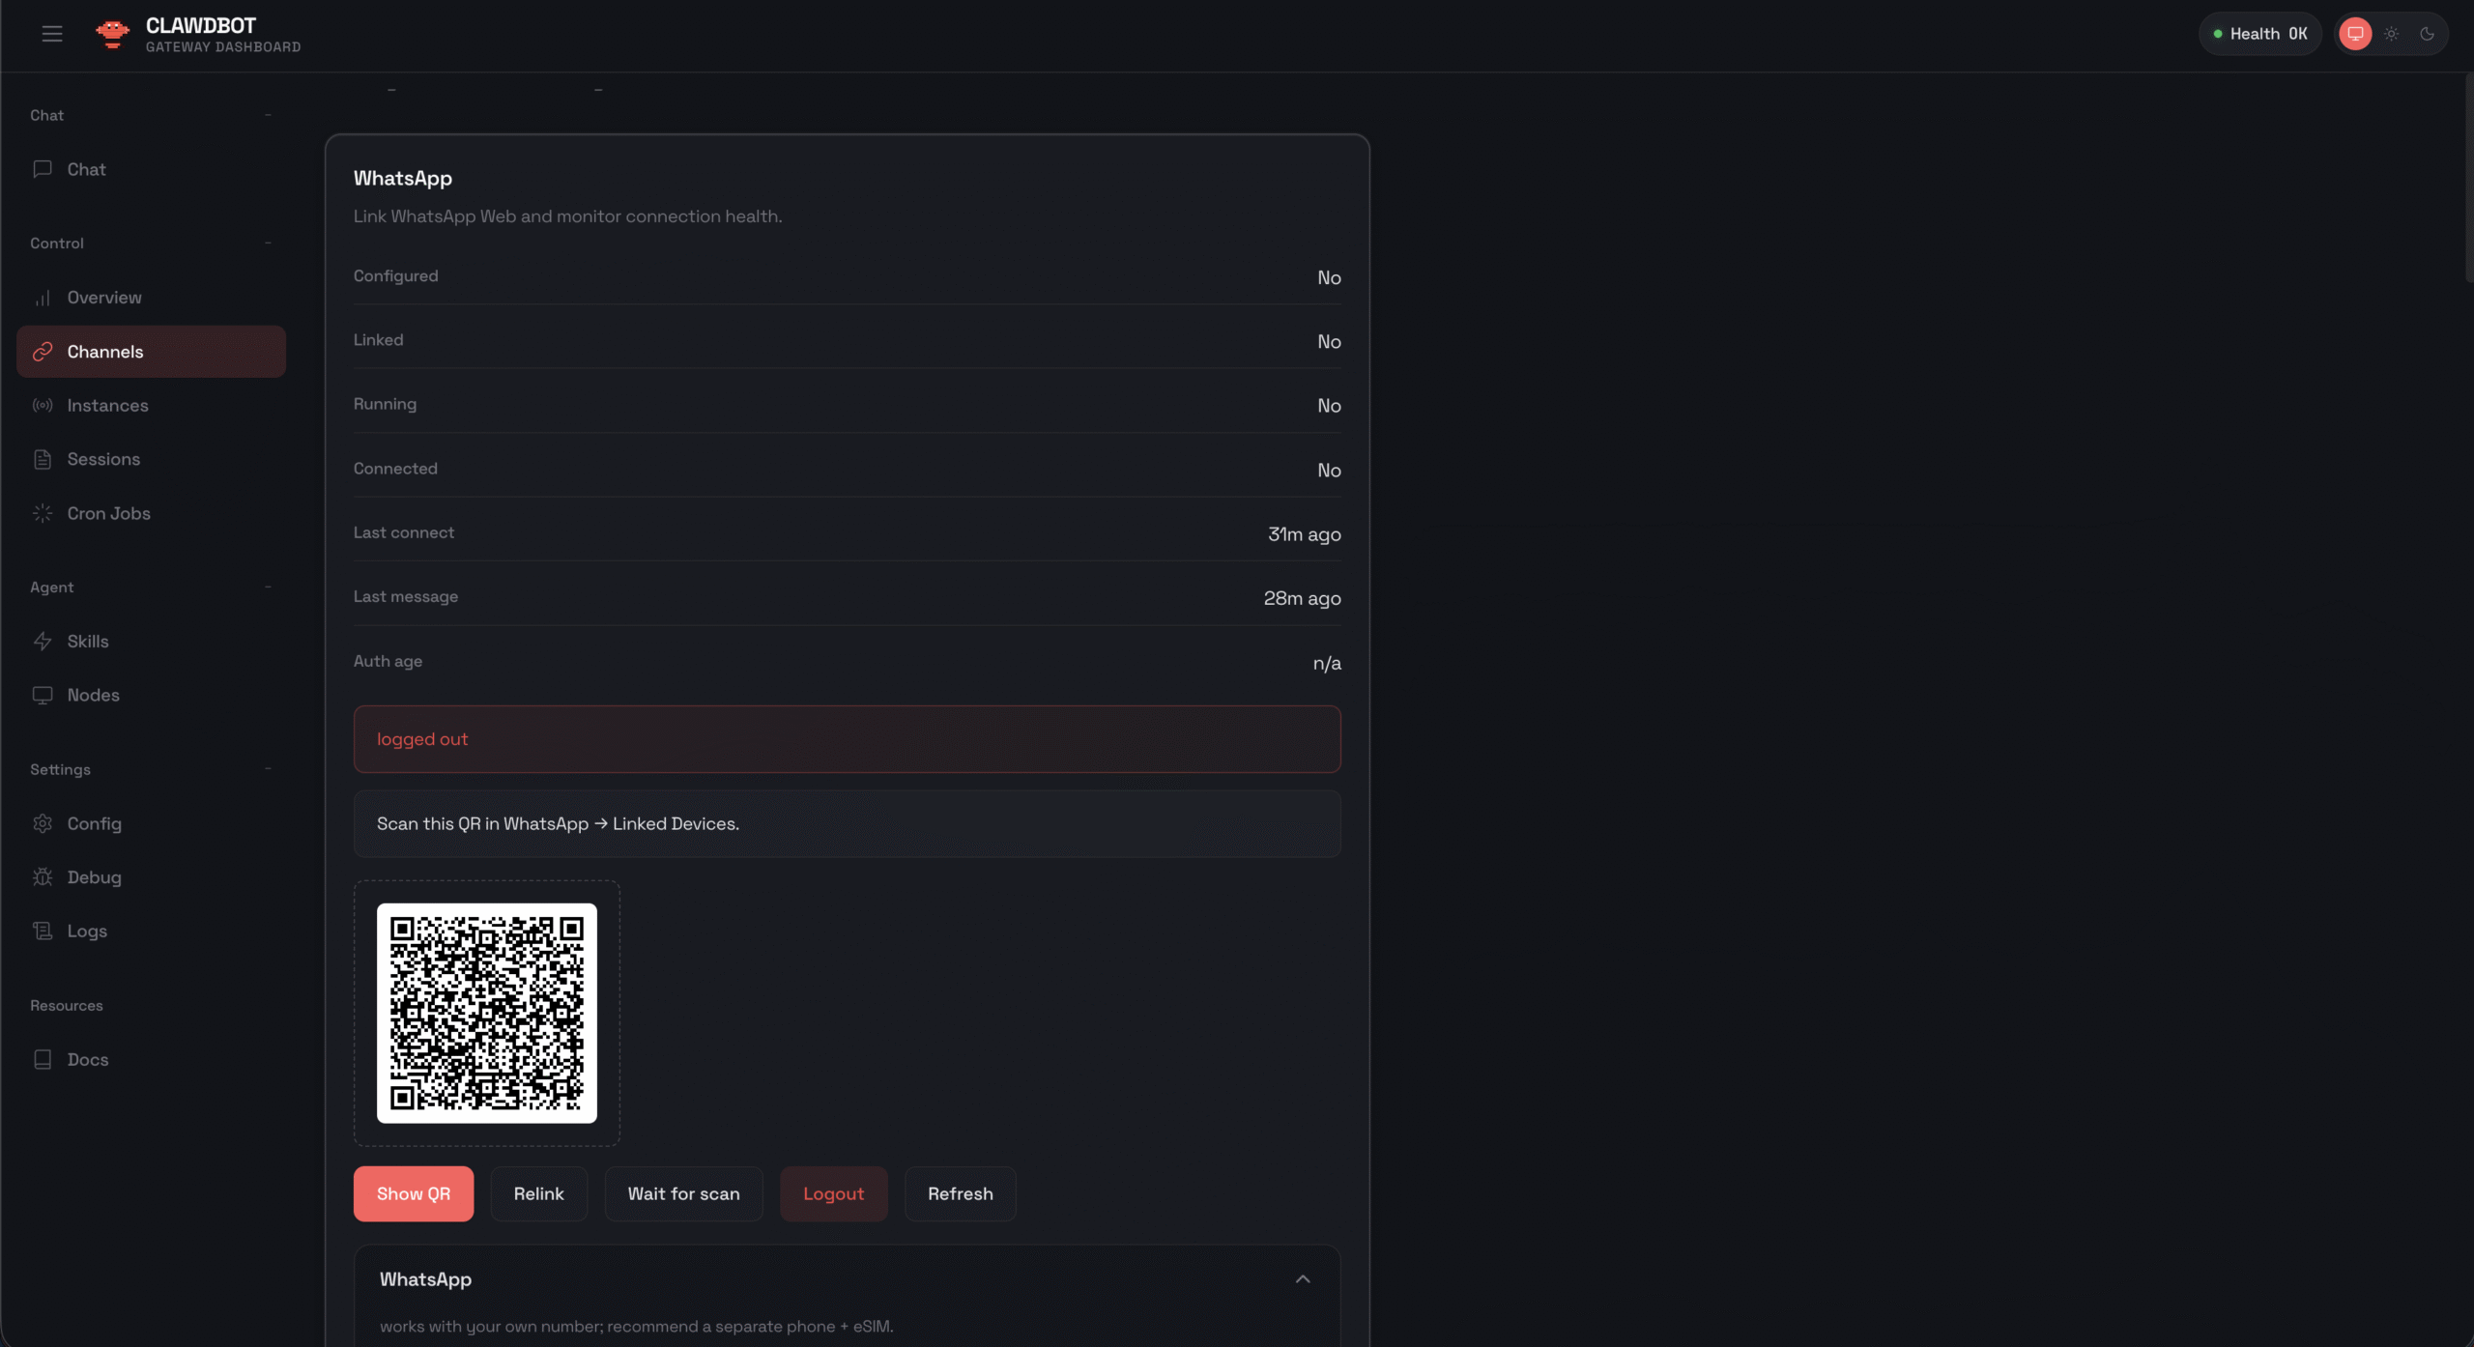Image resolution: width=2474 pixels, height=1347 pixels.
Task: Open the Chat page icon
Action: click(x=43, y=169)
